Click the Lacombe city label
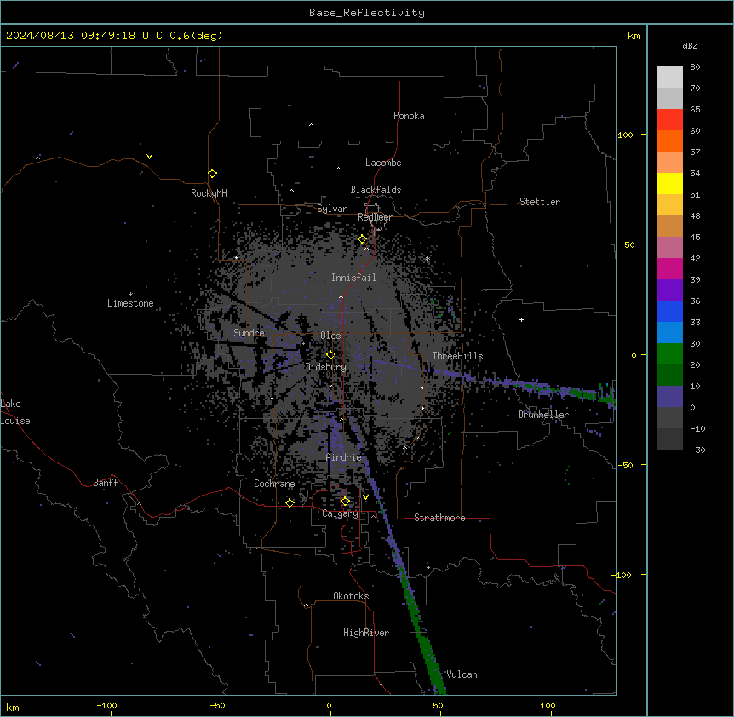This screenshot has height=717, width=734. (383, 163)
